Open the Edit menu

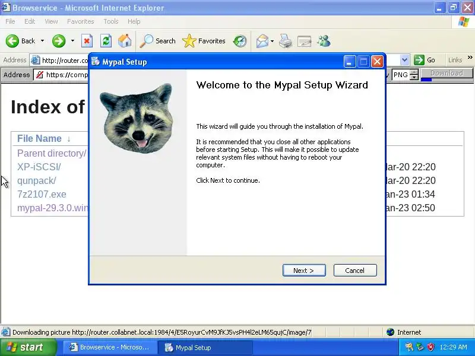(30, 21)
